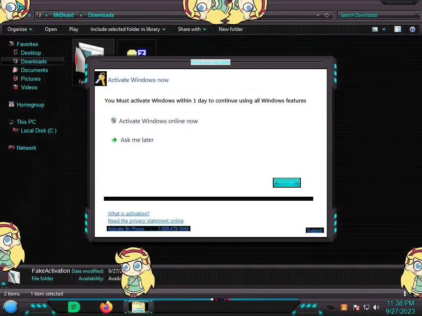
Task: Open Read the privacy statement online link
Action: point(145,221)
